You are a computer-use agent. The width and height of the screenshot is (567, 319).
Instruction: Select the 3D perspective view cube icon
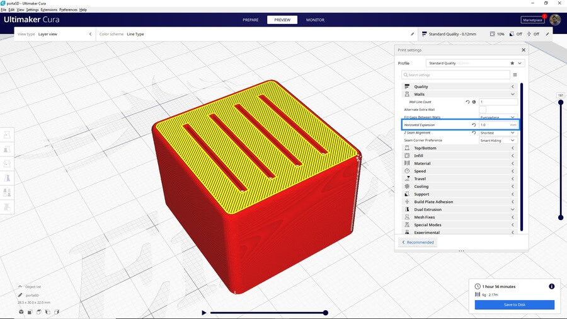point(21,311)
